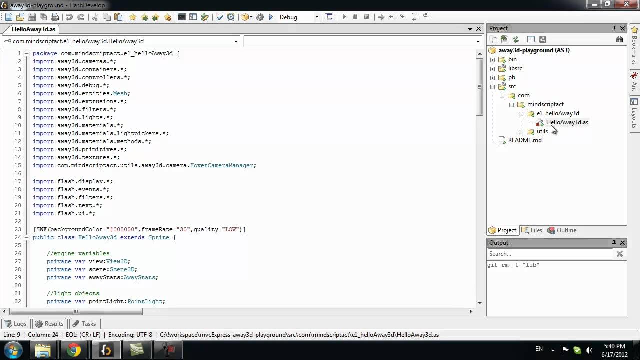Open the command prompt toolbar icon
Viewport: 640px width, 360px height.
tap(182, 17)
